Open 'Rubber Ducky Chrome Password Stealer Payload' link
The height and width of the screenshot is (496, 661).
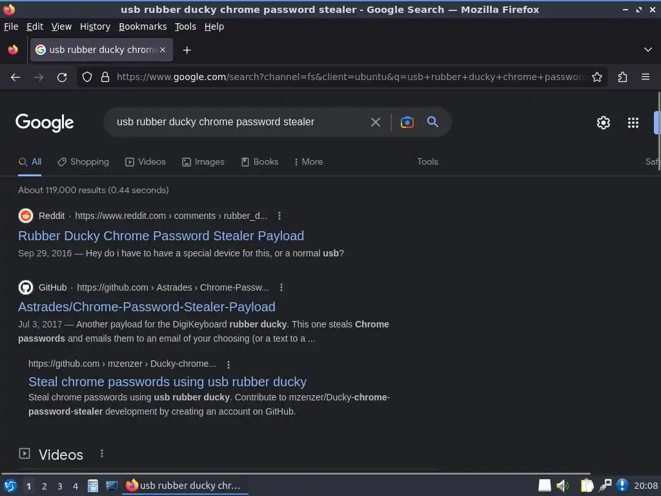pos(161,236)
